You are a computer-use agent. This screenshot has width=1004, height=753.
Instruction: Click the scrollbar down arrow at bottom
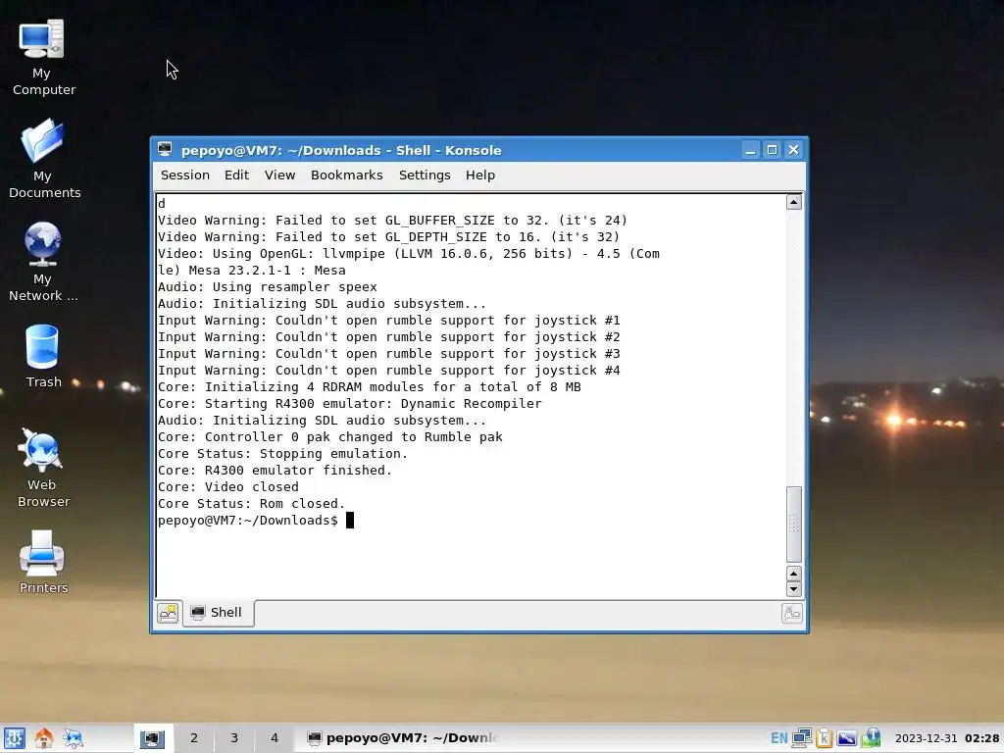point(794,589)
